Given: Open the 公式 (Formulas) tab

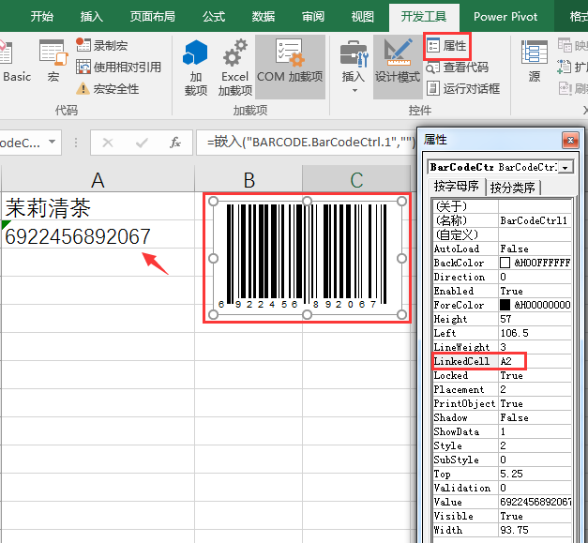Looking at the screenshot, I should [214, 17].
